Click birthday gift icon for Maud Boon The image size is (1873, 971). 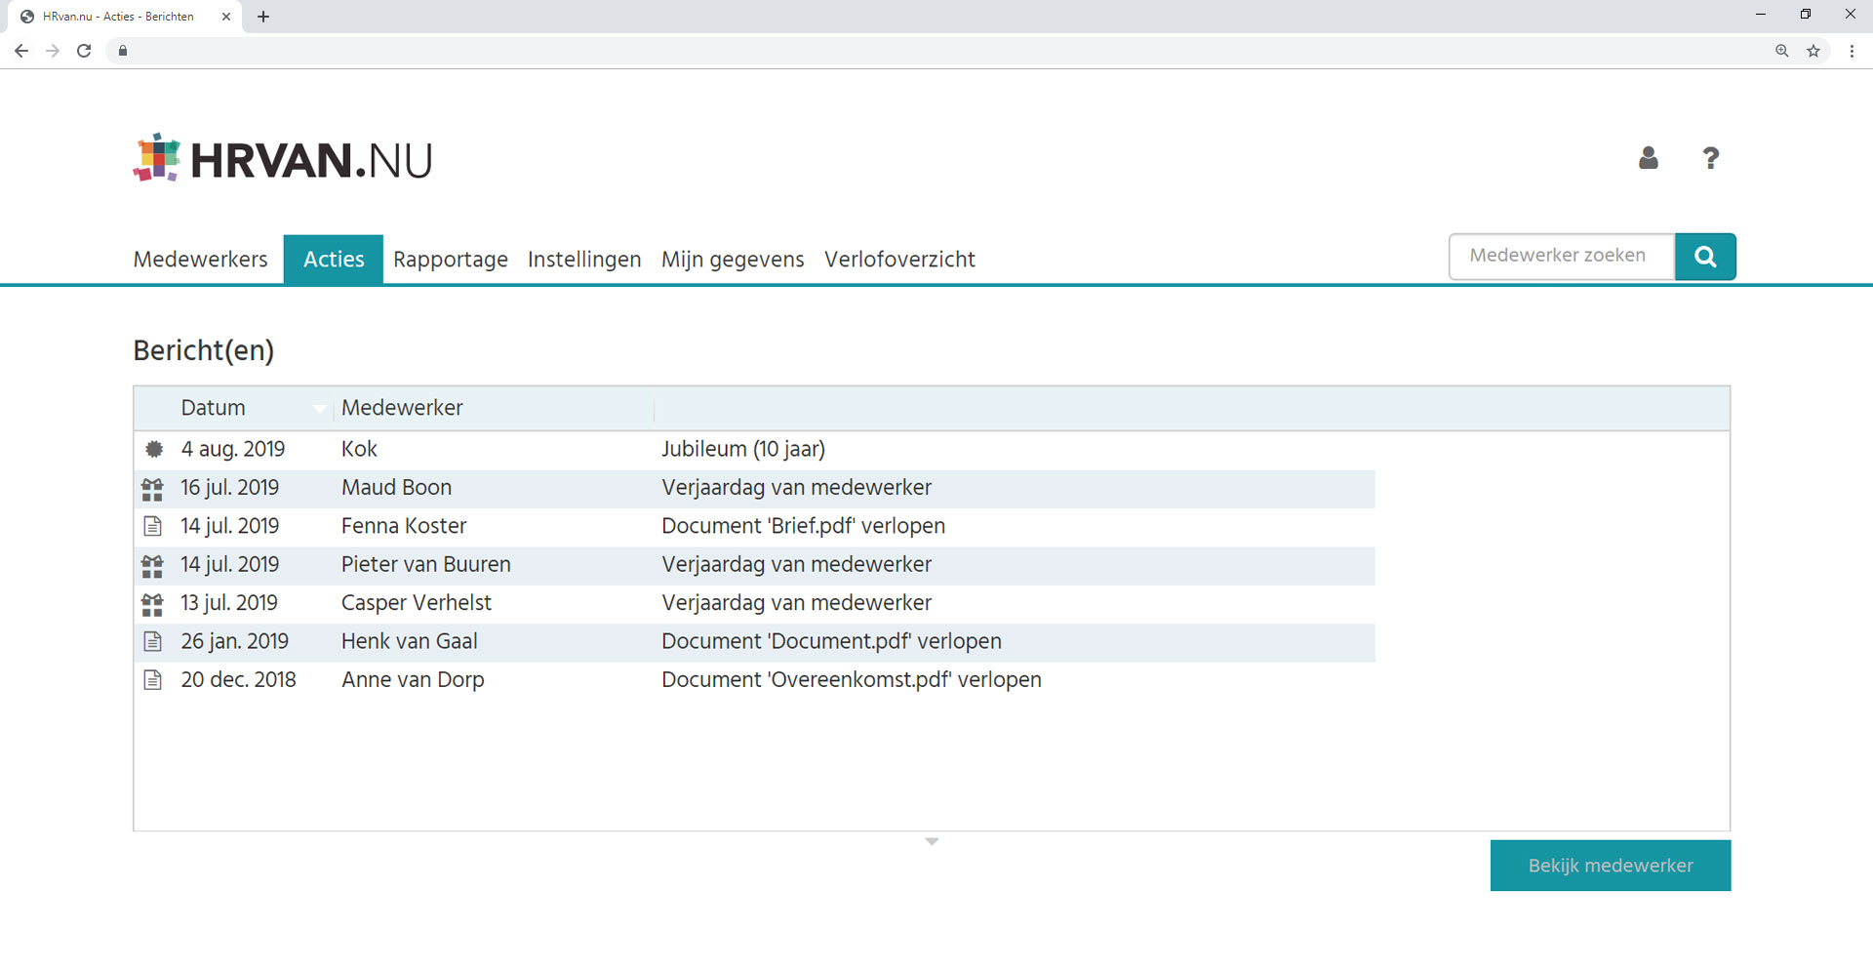[x=152, y=489]
